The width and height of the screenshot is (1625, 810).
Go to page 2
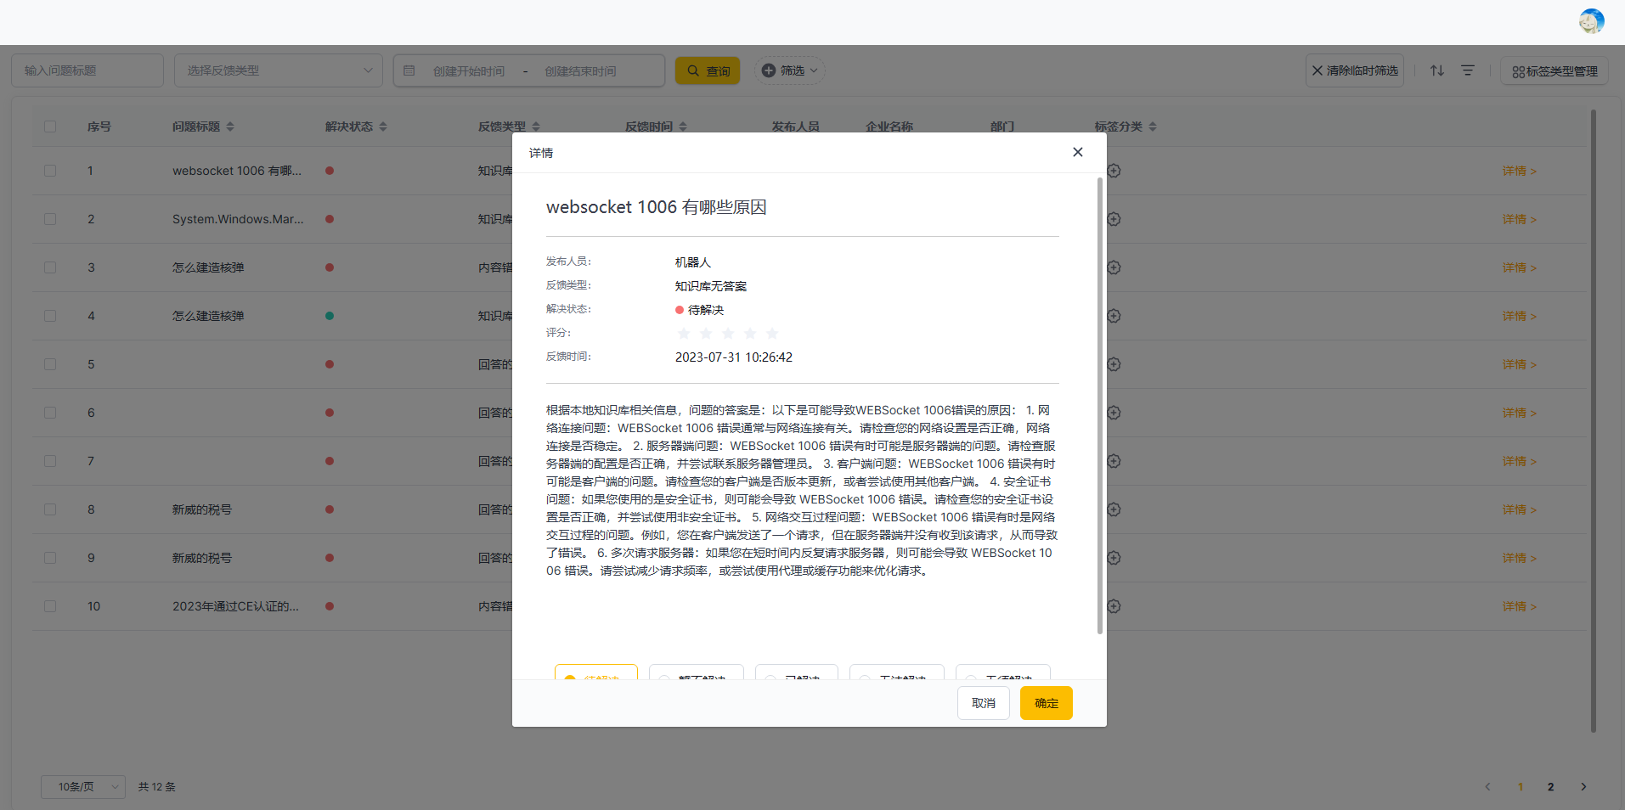[1551, 787]
